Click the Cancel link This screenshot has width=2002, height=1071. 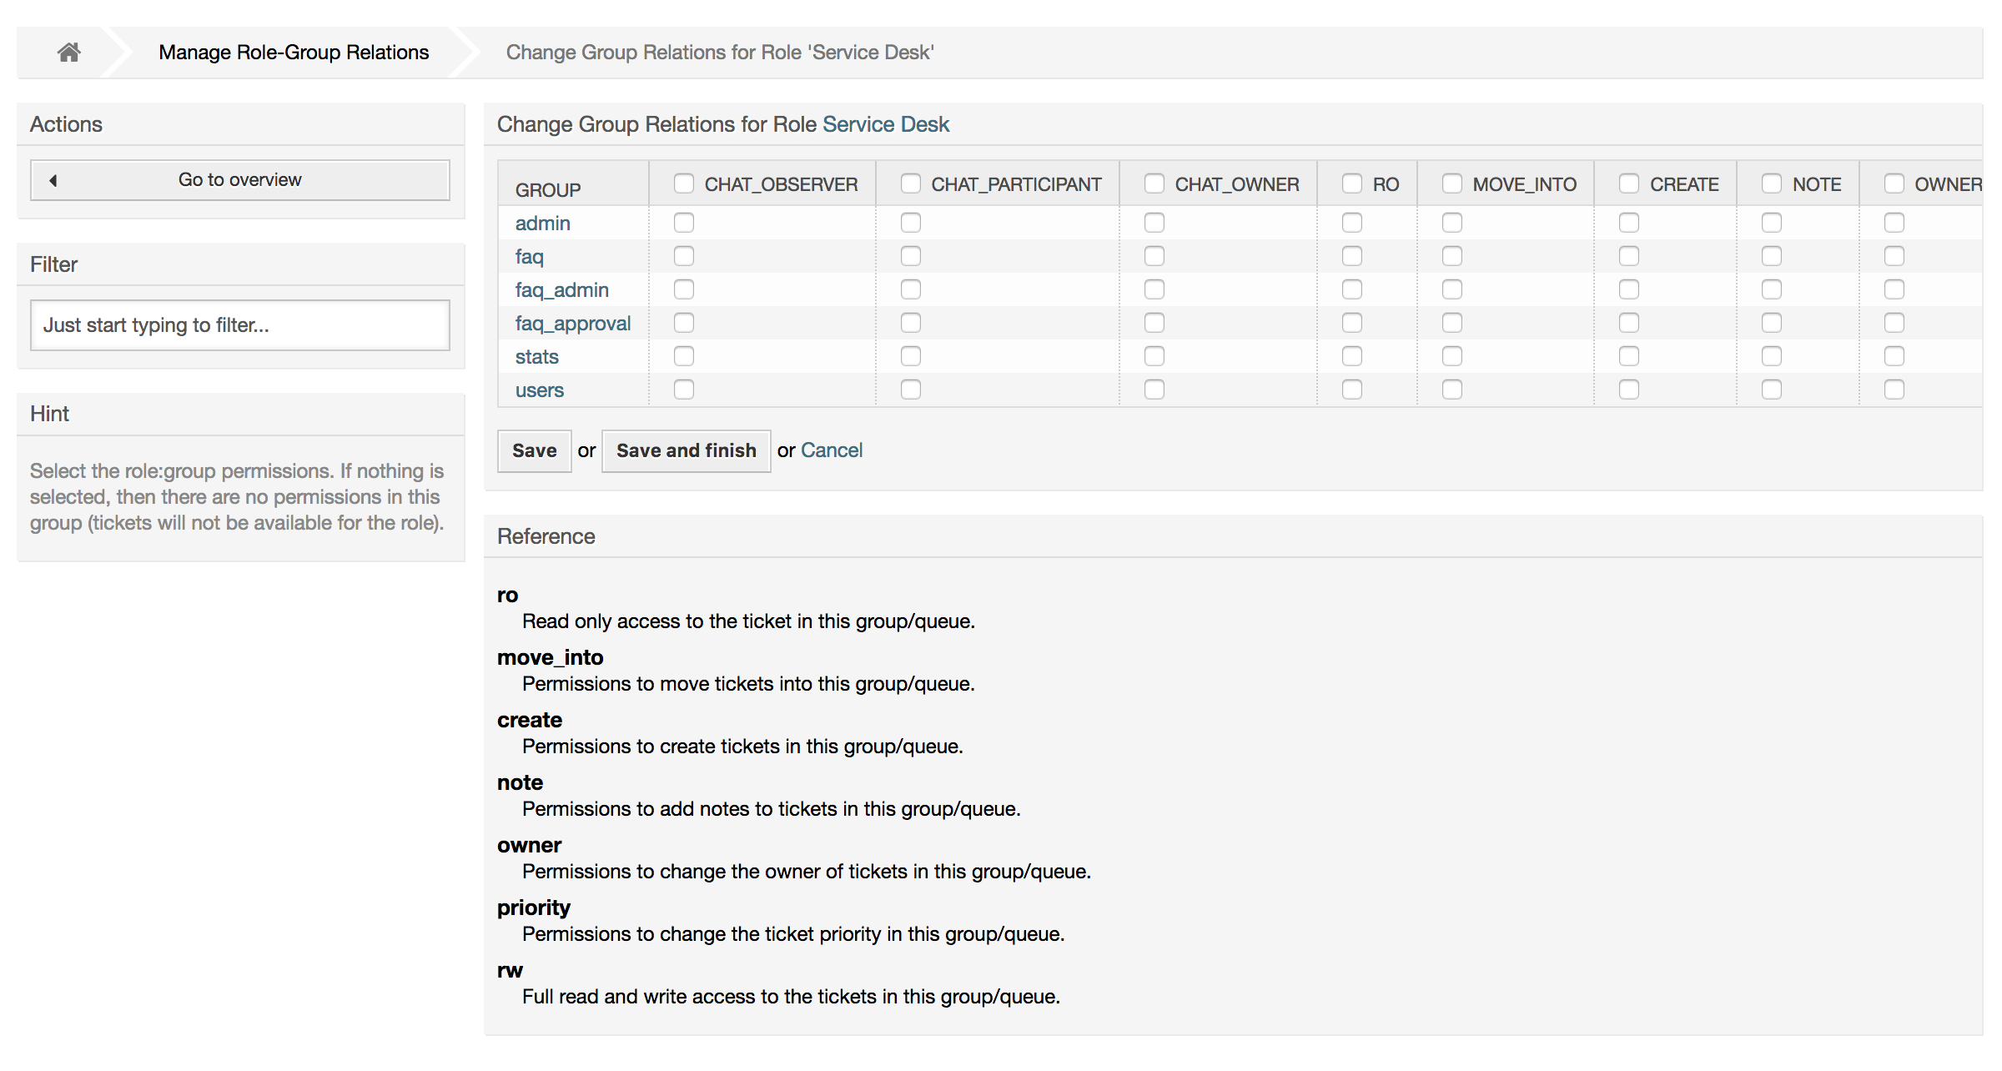pyautogui.click(x=832, y=450)
